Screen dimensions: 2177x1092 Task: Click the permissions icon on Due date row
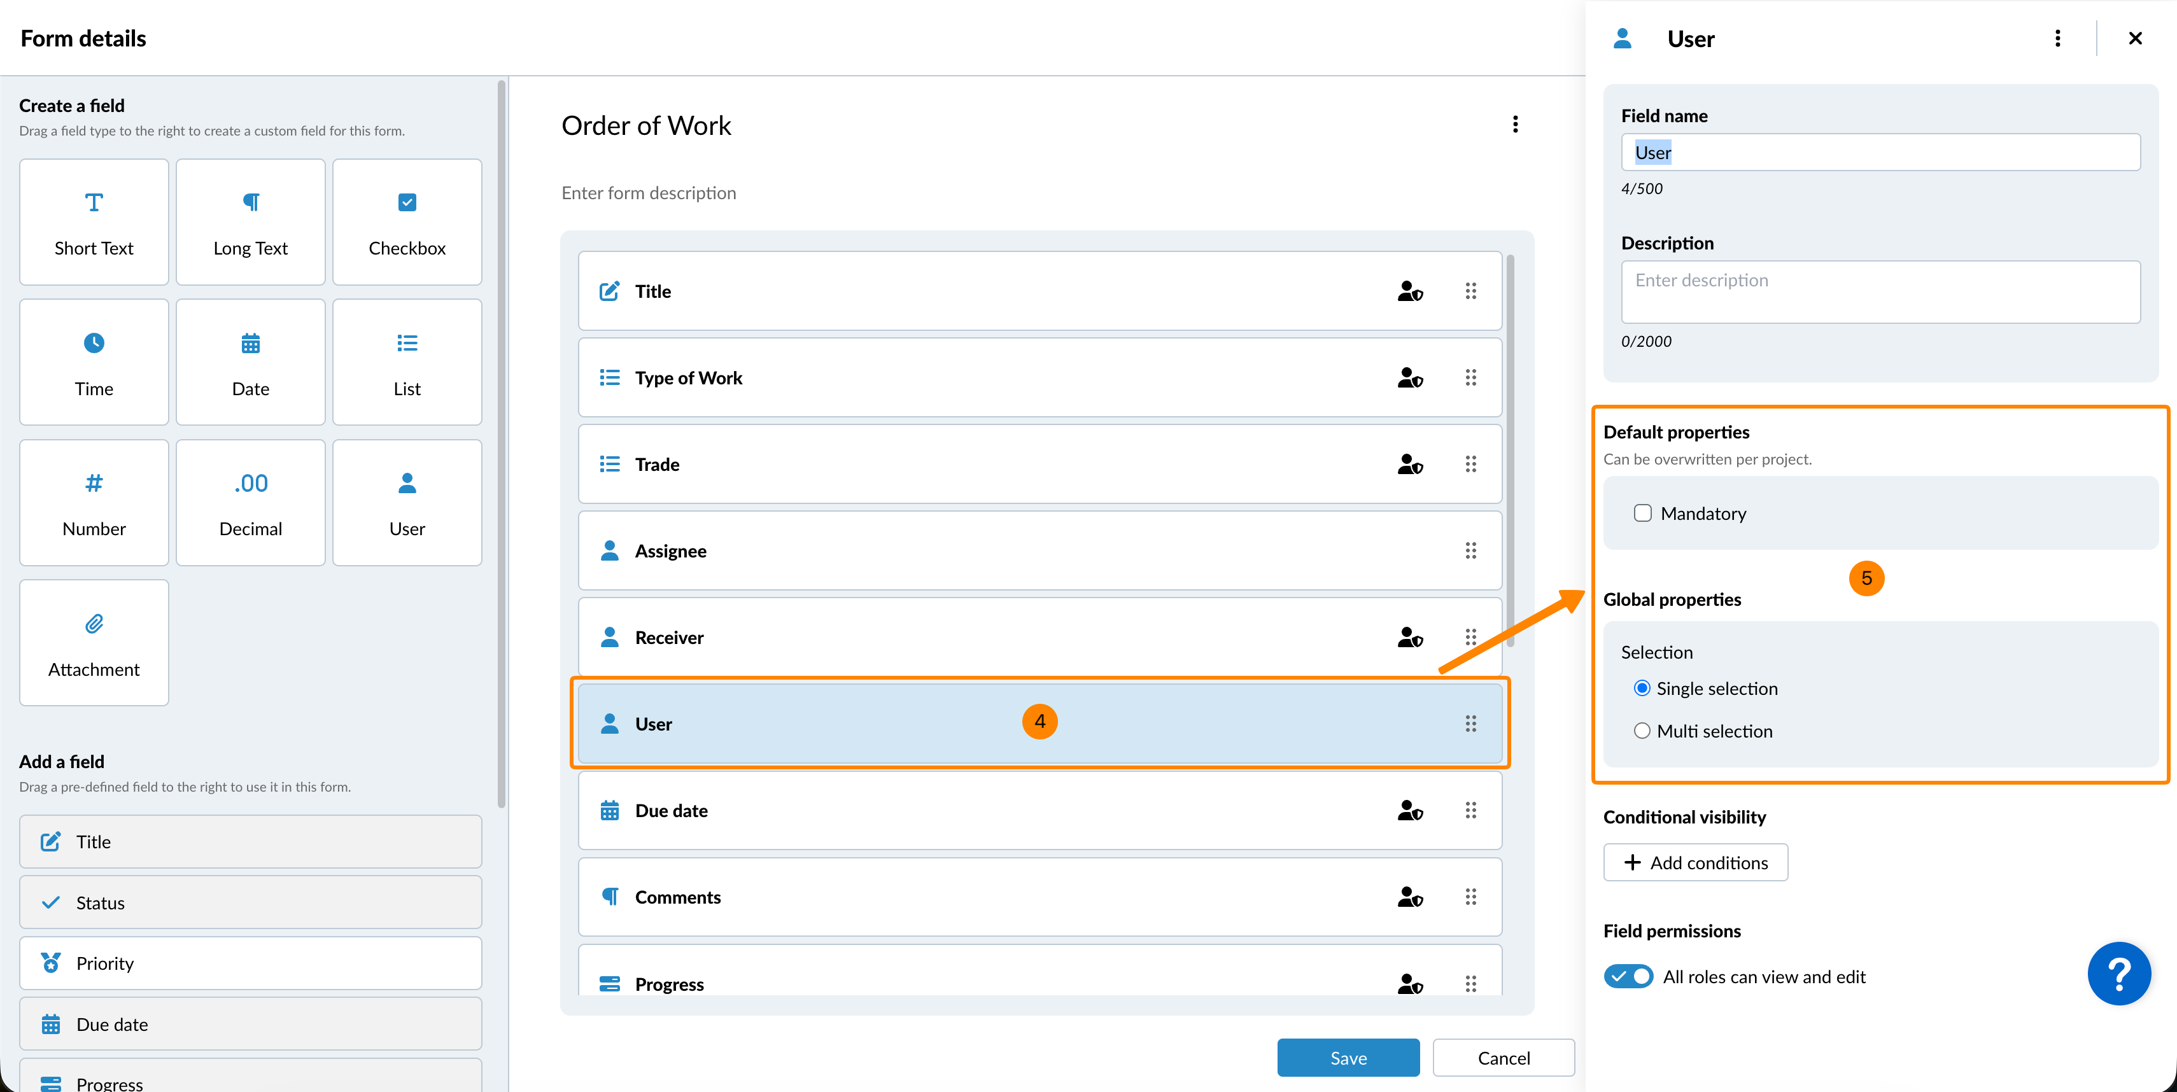tap(1410, 811)
